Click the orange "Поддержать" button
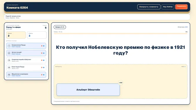The width and height of the screenshot is (196, 110). click(x=181, y=7)
